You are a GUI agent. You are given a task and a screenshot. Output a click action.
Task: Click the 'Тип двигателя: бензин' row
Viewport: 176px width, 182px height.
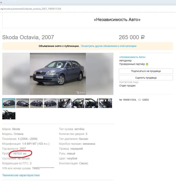tap(73, 139)
